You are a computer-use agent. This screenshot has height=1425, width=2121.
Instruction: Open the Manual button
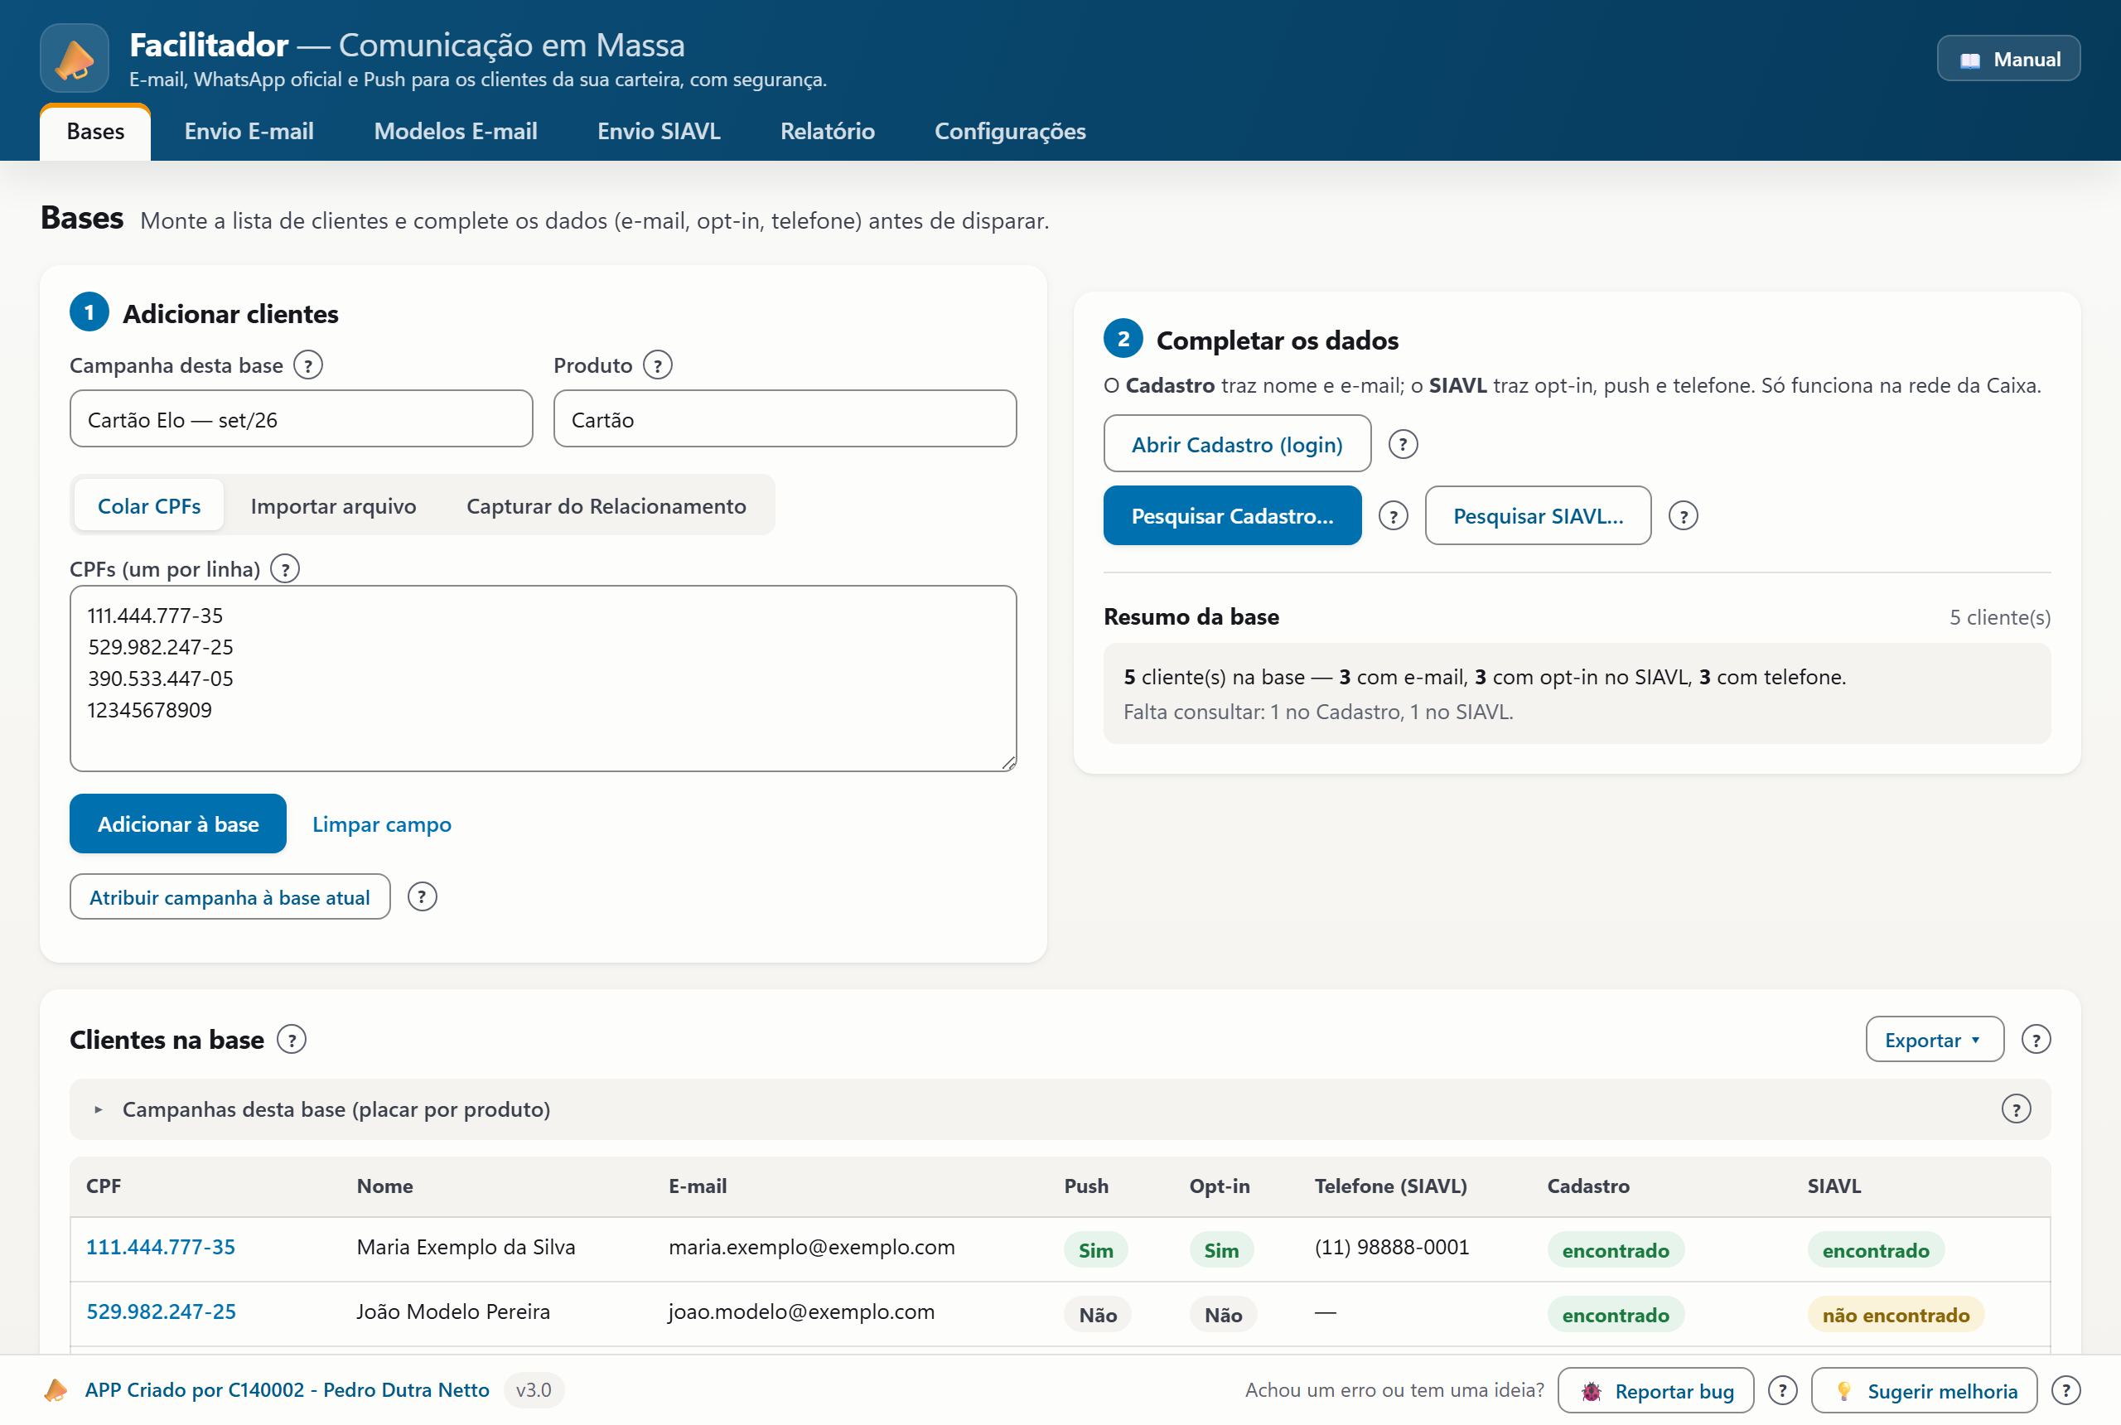[x=2008, y=59]
